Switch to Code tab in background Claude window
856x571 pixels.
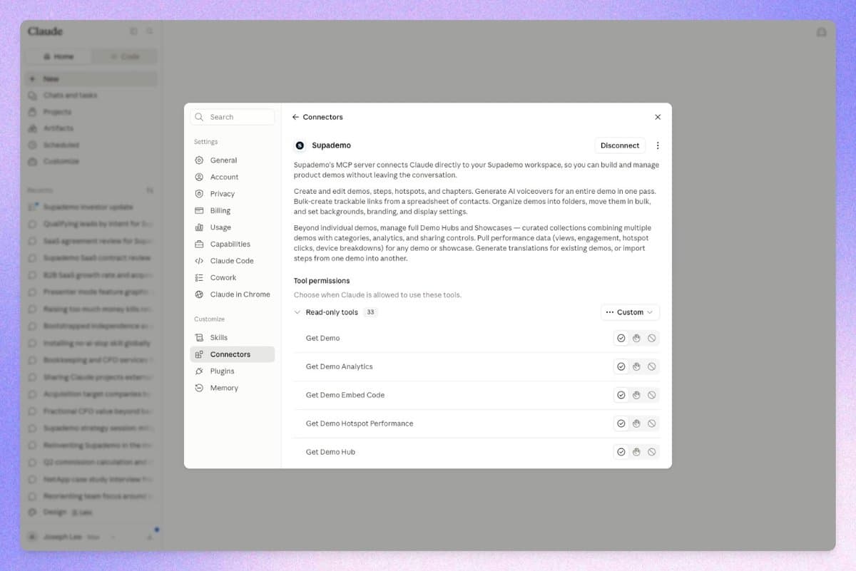coord(125,56)
